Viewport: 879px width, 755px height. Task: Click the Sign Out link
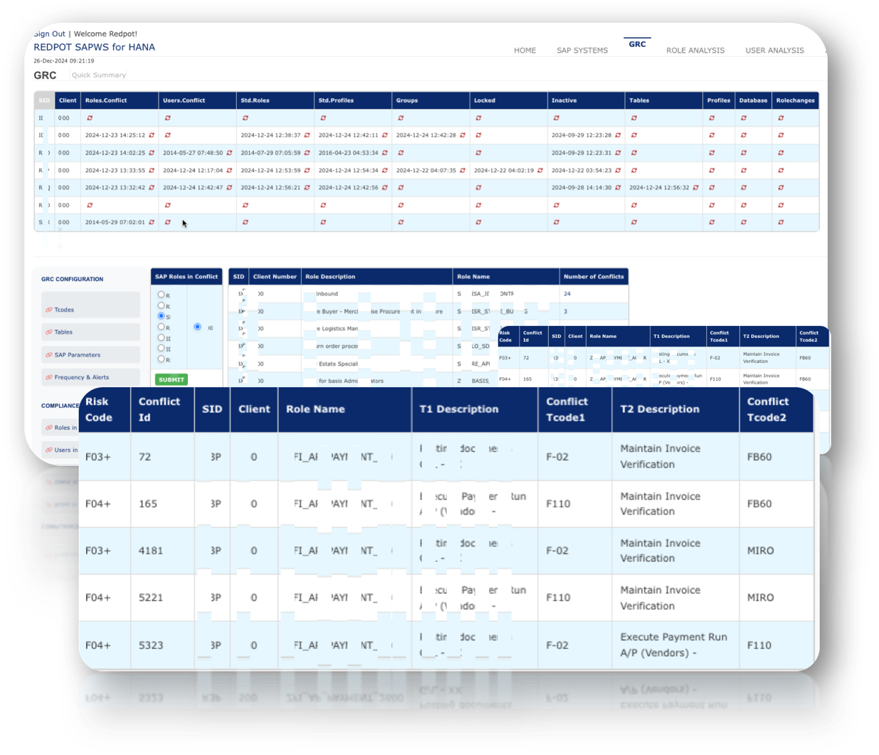pyautogui.click(x=50, y=34)
